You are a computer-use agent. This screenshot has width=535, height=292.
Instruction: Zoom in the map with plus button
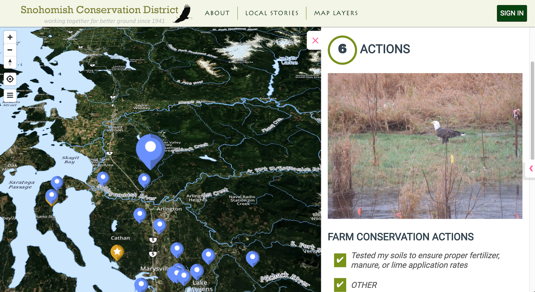[x=10, y=37]
